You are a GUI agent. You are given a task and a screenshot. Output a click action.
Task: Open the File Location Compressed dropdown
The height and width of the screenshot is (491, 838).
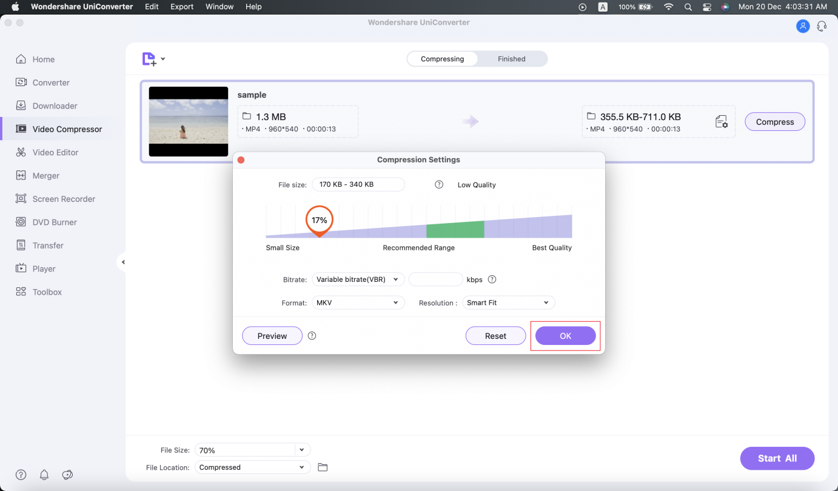point(253,467)
